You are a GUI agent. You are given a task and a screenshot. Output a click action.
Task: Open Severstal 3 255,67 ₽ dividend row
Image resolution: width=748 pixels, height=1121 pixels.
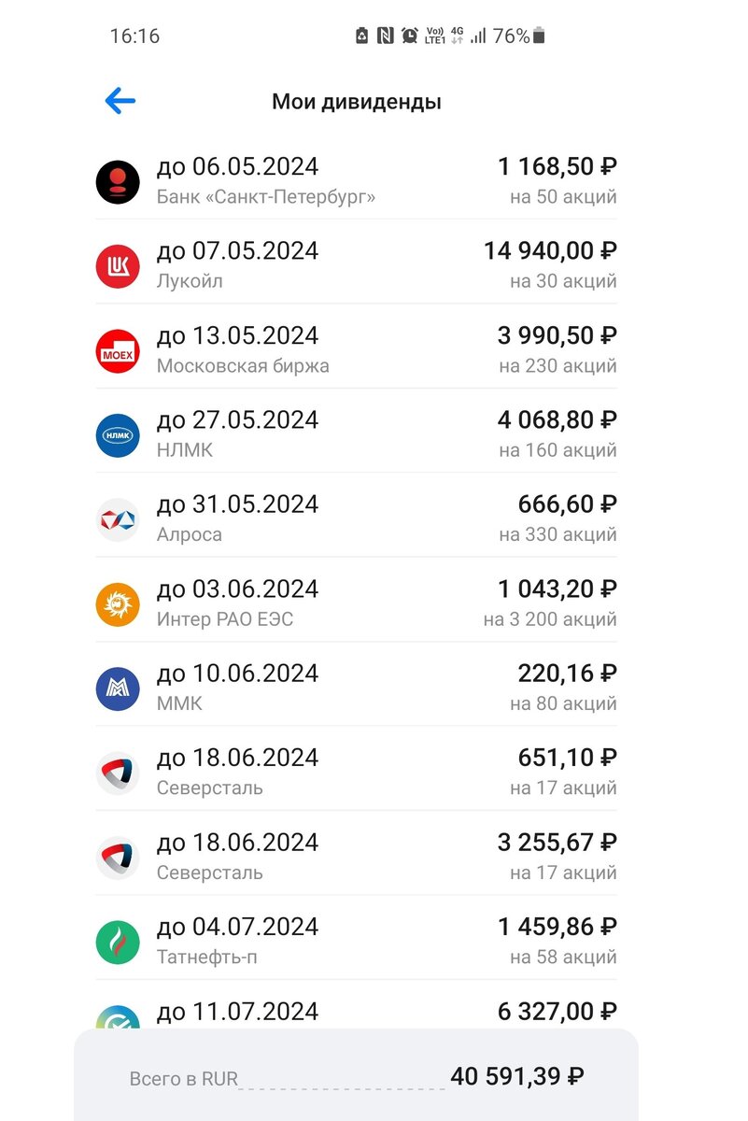coord(356,856)
